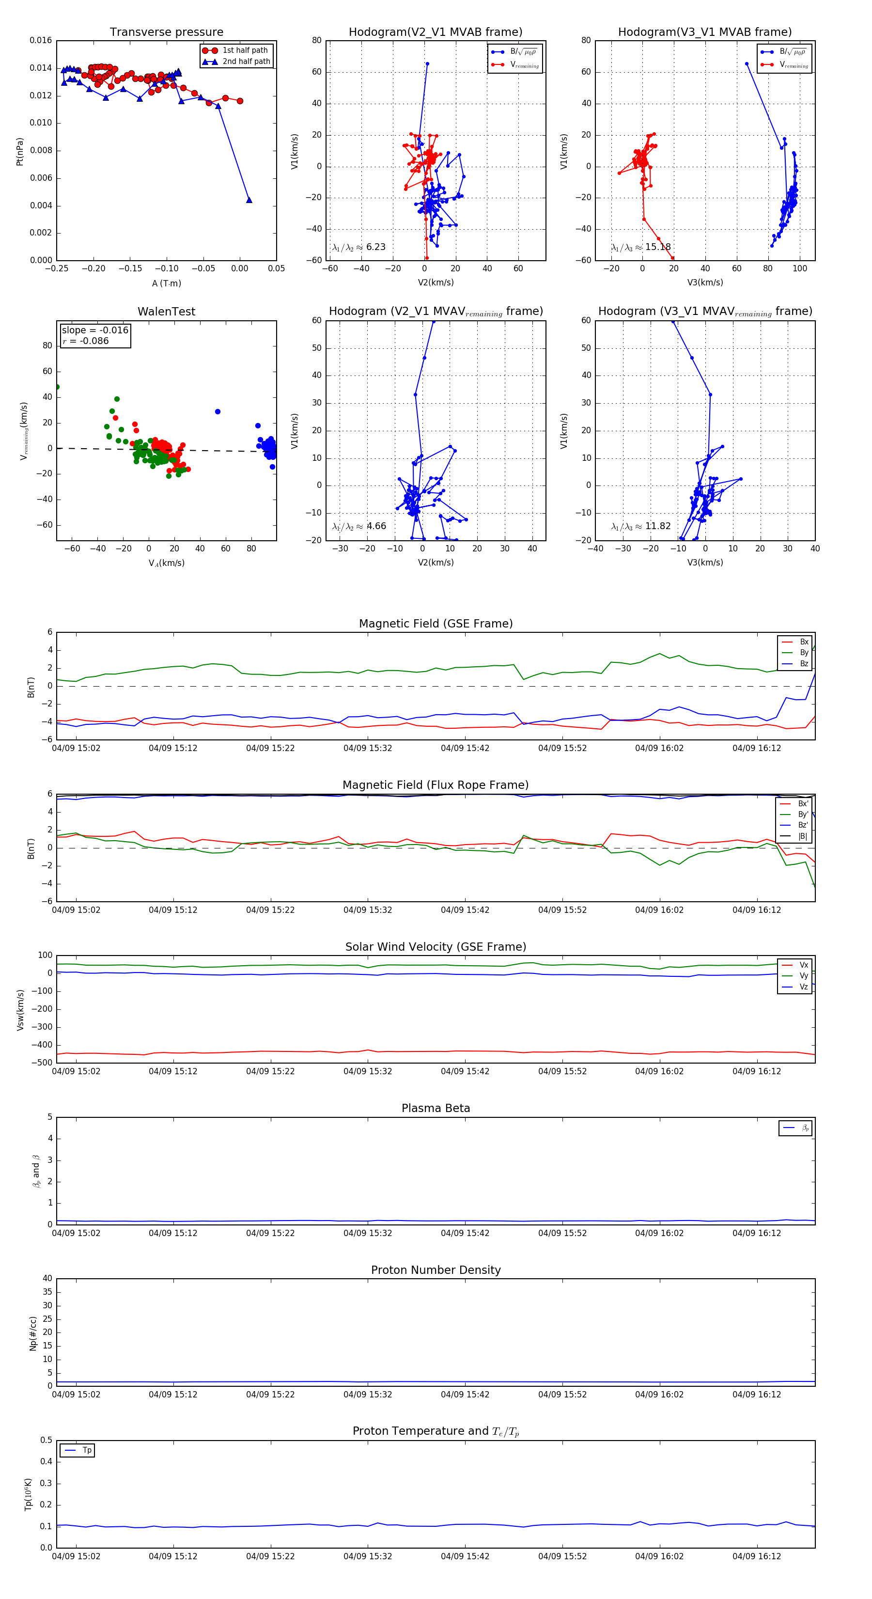Click the 'r = -0.086' correlation text
This screenshot has width=872, height=1599.
click(86, 341)
